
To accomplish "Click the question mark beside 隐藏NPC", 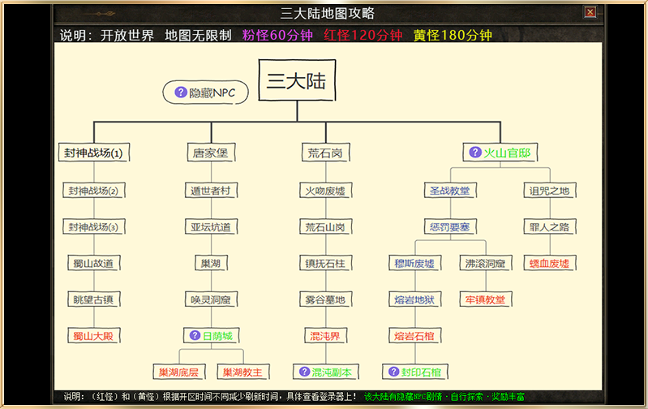I will pos(180,93).
